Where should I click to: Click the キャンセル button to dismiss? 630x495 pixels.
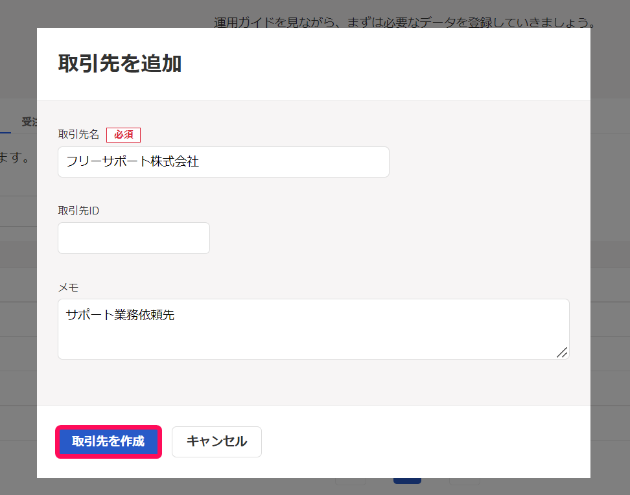click(216, 441)
